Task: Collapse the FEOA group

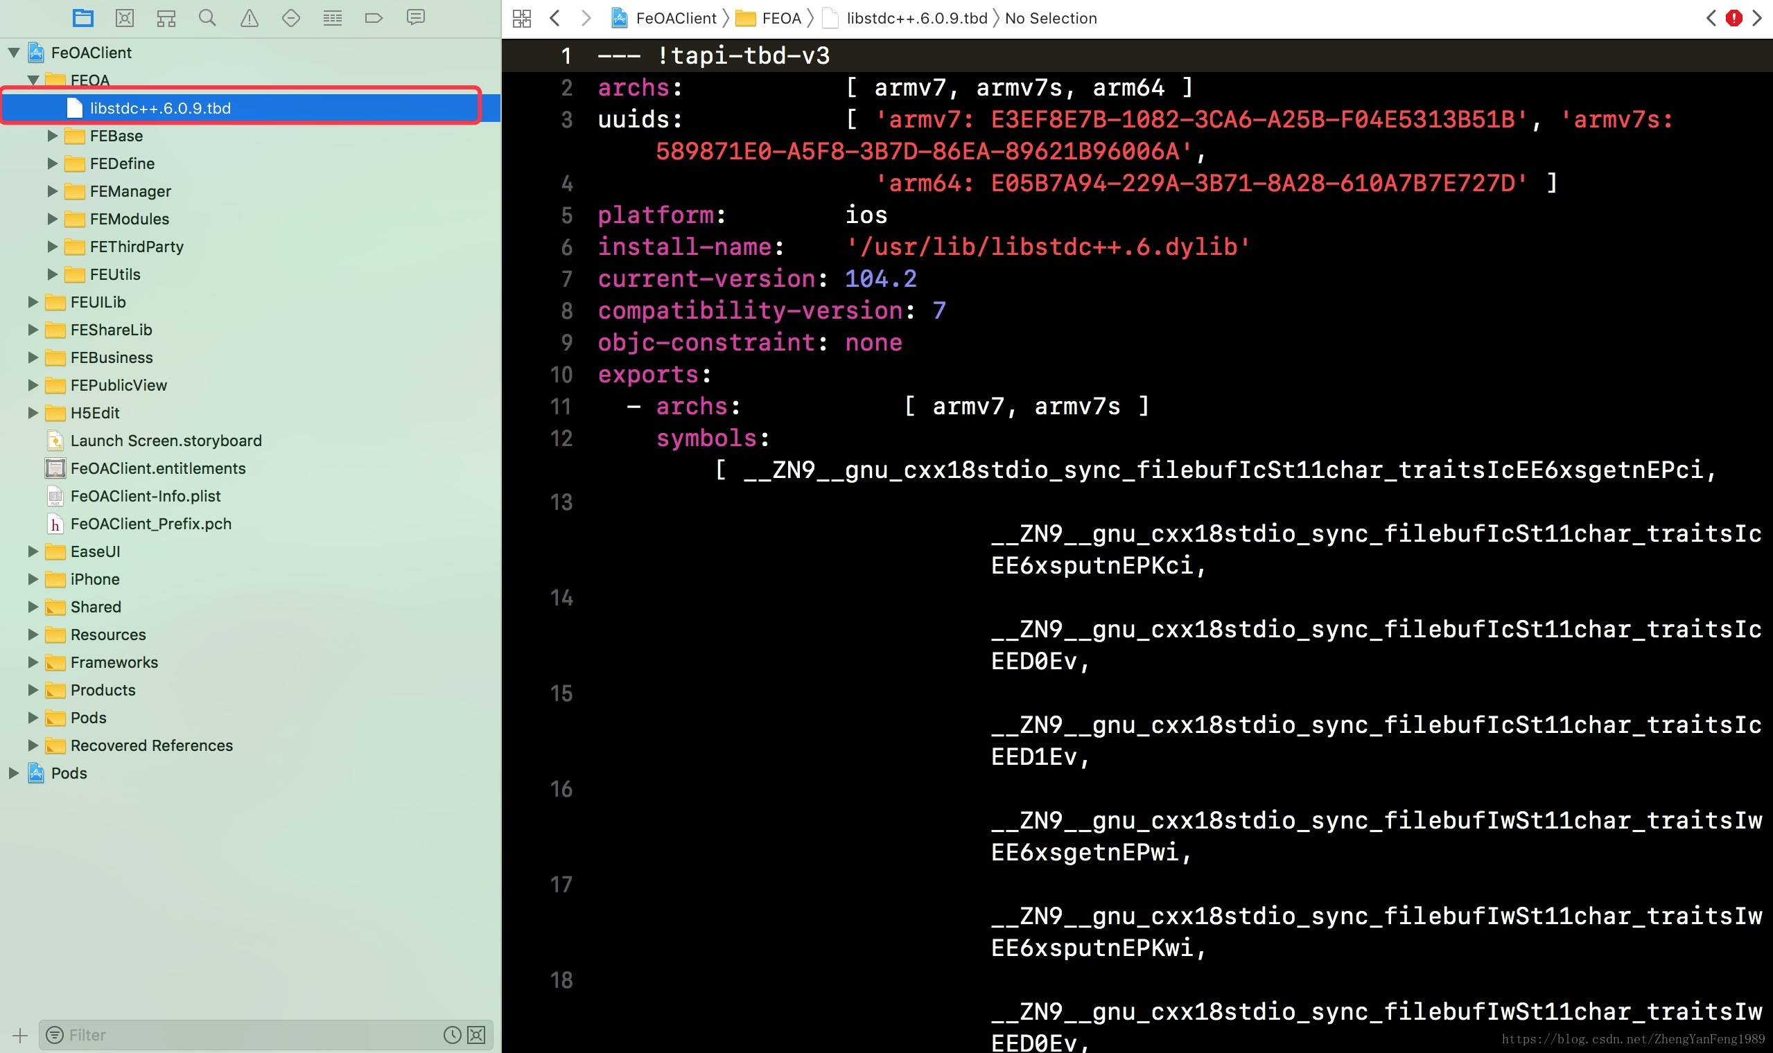Action: coord(33,80)
